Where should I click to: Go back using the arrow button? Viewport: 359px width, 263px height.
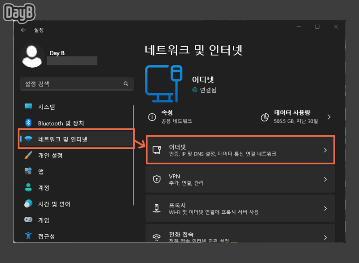[23, 30]
